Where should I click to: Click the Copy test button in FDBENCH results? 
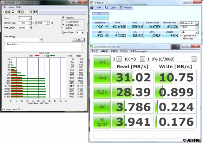coord(100,34)
